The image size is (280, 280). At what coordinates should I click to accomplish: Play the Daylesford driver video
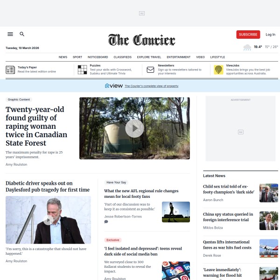[48, 220]
